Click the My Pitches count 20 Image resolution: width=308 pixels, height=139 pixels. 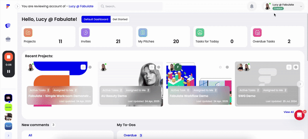point(176,41)
